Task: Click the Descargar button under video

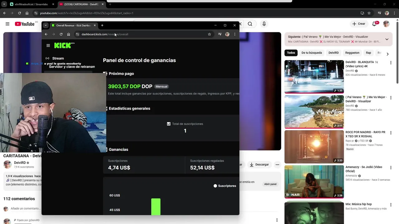Action: click(259, 165)
